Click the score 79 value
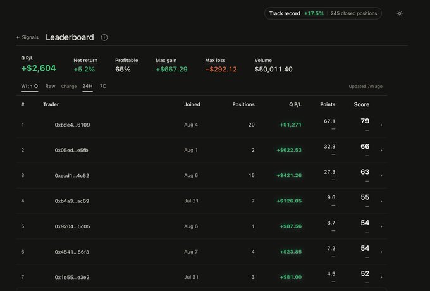The width and height of the screenshot is (430, 291). pyautogui.click(x=365, y=121)
